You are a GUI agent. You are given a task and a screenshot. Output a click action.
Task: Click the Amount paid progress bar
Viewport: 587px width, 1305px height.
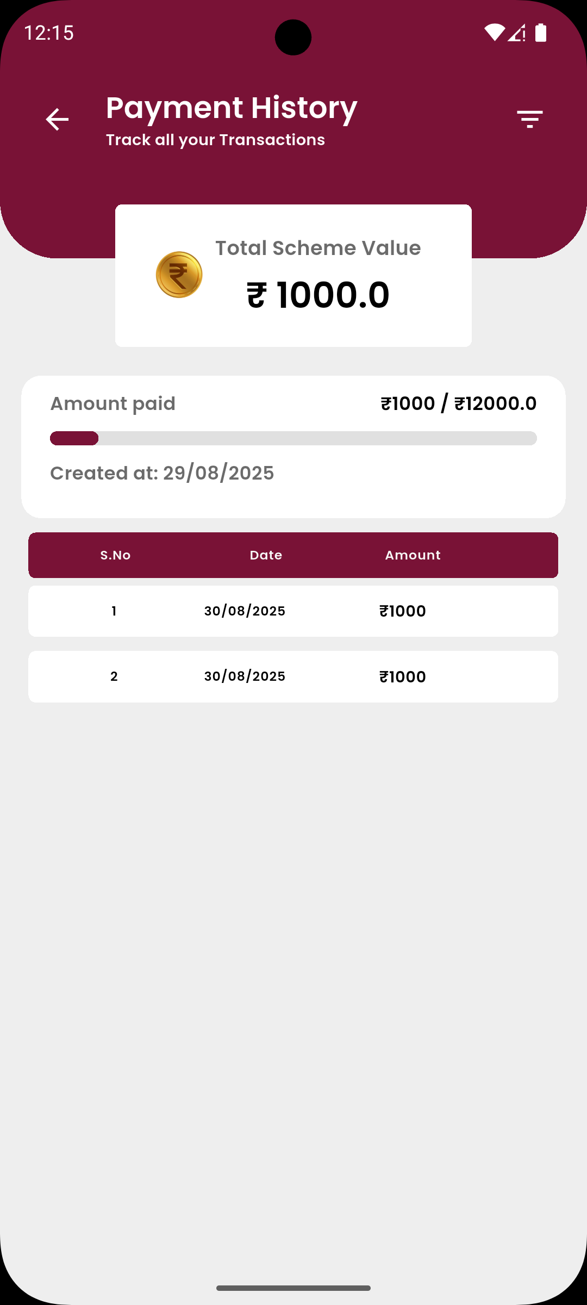[x=293, y=438]
